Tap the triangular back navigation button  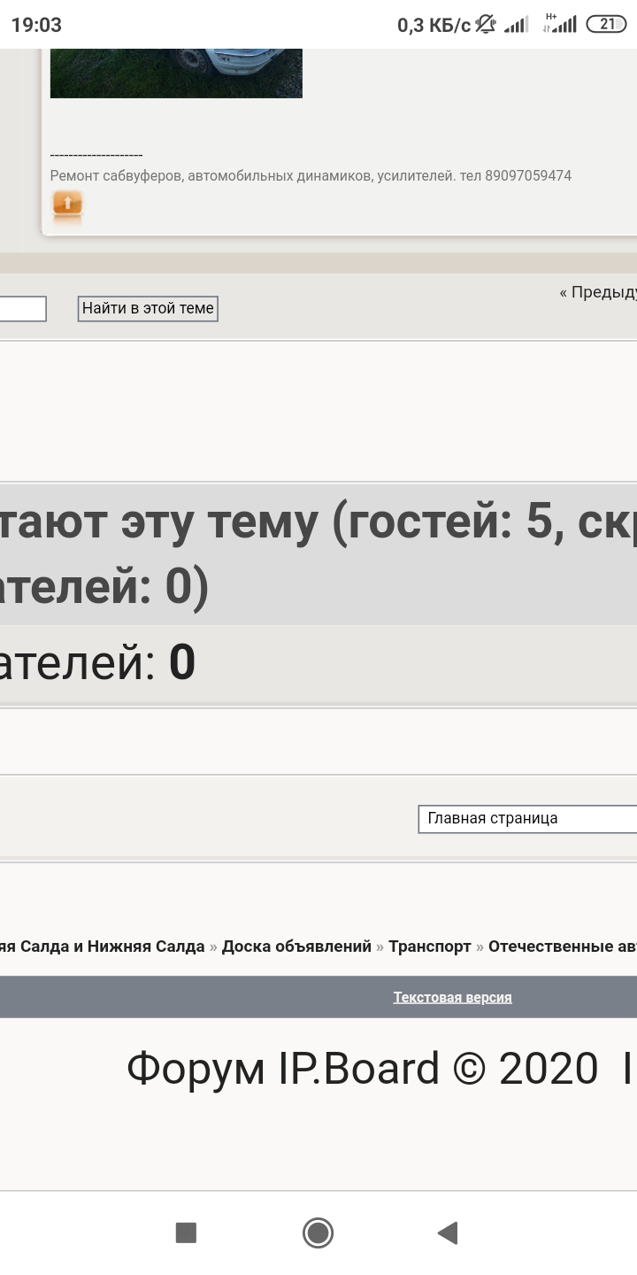point(448,1232)
